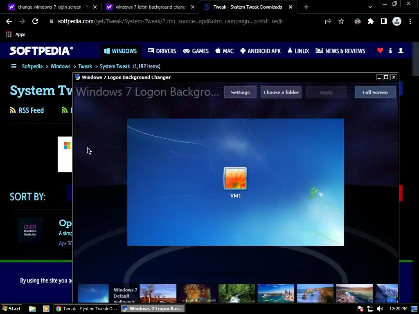419x314 pixels.
Task: Select the baobab trees wallpaper thumbnail
Action: [x=158, y=294]
